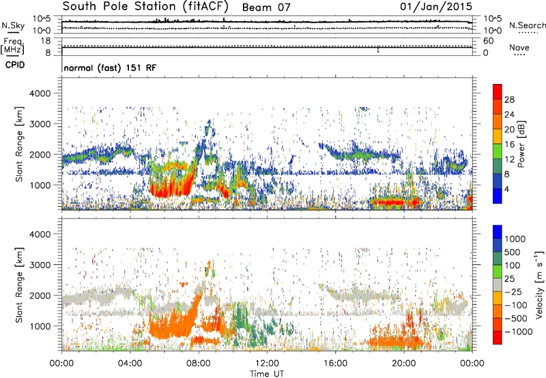Click the 'Power [dB]' colorbar label
Viewport: 546px width, 378px height.
coord(521,144)
